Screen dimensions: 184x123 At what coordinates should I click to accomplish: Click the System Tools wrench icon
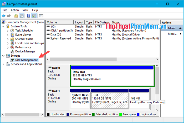(x=8, y=26)
